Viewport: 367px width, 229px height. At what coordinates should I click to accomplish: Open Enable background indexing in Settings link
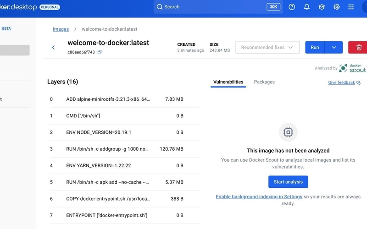(x=259, y=197)
